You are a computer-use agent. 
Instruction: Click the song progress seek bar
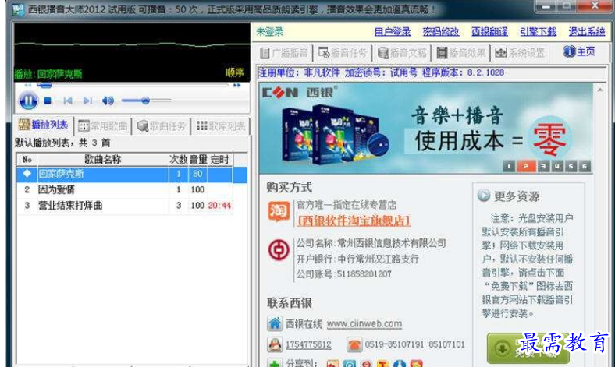pos(132,85)
